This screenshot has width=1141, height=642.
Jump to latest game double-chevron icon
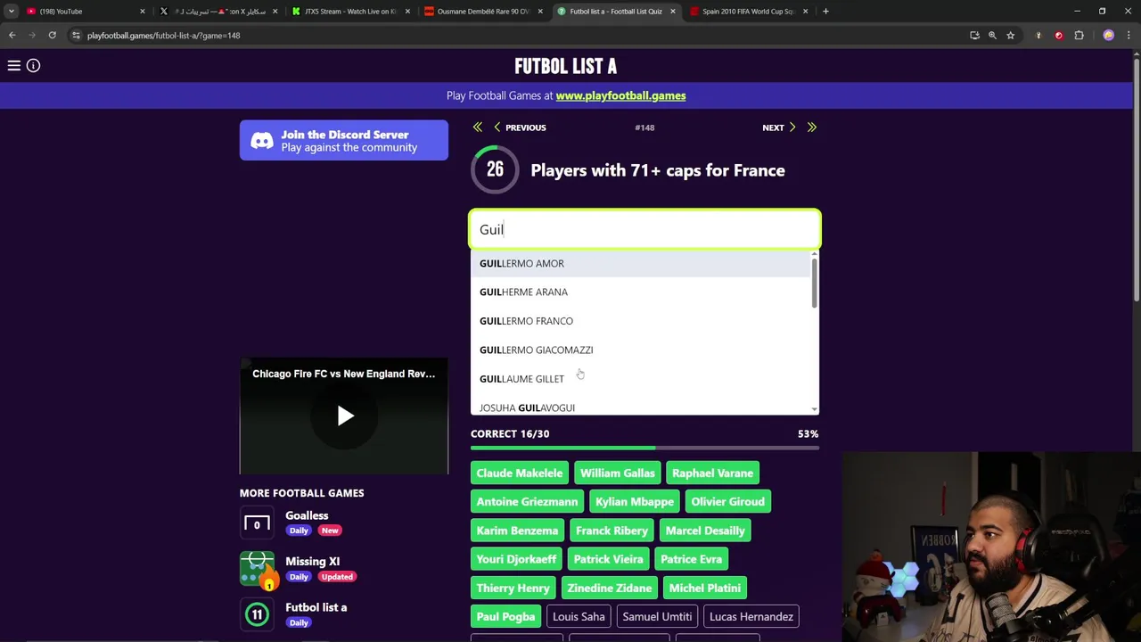(x=811, y=128)
